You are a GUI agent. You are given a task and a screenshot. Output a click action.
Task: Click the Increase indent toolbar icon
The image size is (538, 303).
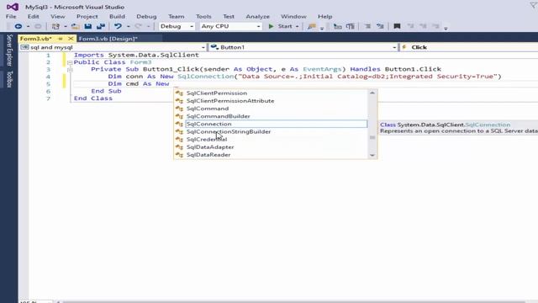tap(380, 26)
